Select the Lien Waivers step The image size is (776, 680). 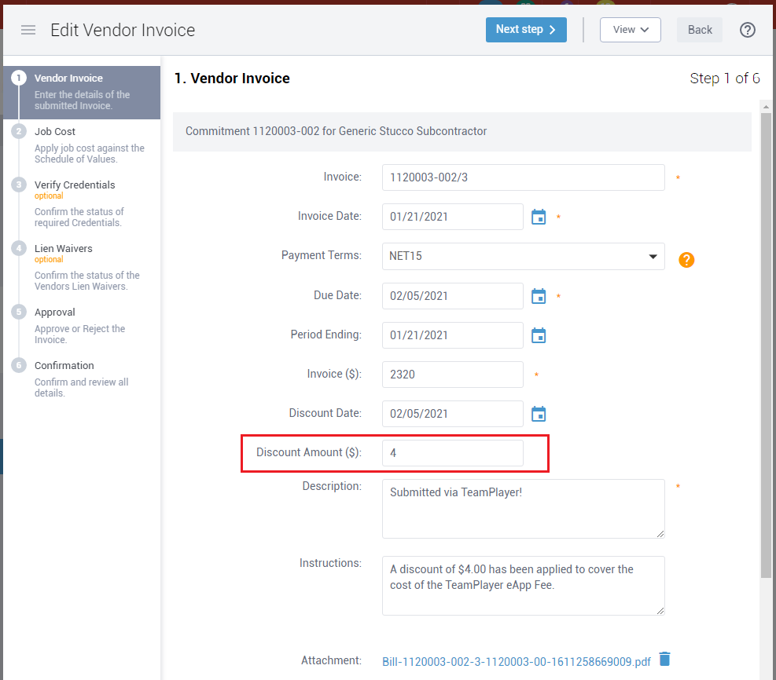[x=63, y=249]
